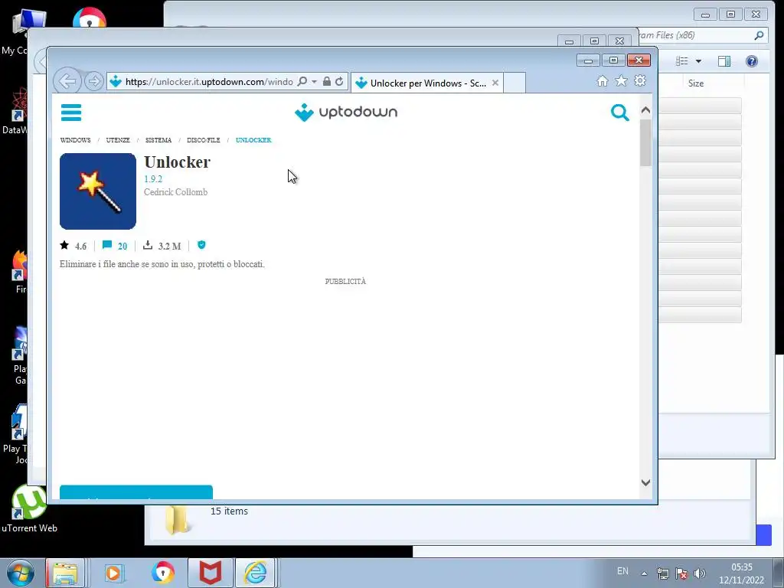The height and width of the screenshot is (588, 784).
Task: Open browser Tools gear icon
Action: 640,81
